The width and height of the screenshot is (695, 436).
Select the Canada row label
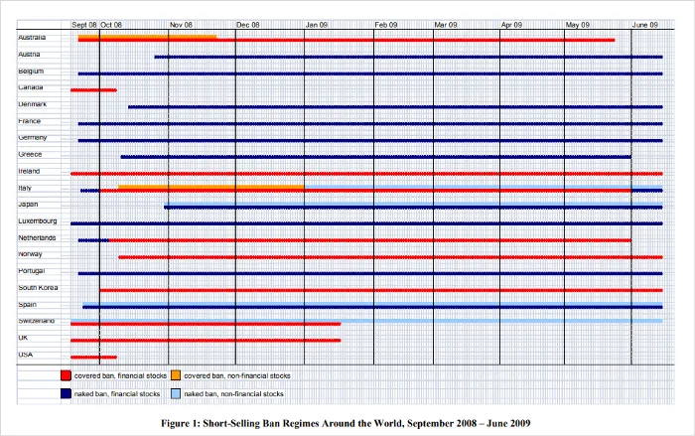coord(31,87)
